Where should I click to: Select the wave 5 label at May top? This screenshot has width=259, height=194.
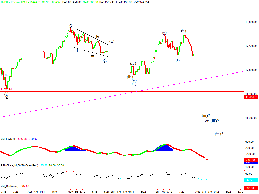tap(70, 26)
